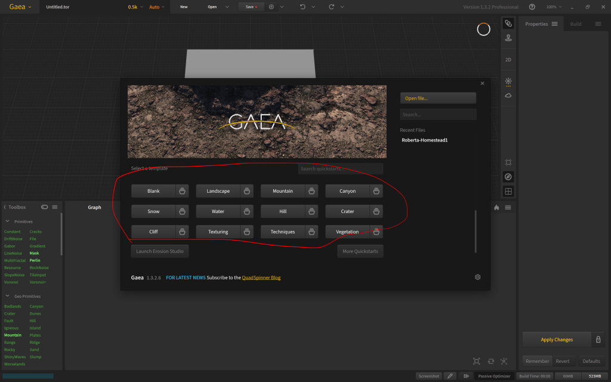Click the orbit camera icon in viewport sidebar
The width and height of the screenshot is (611, 382).
point(508,23)
